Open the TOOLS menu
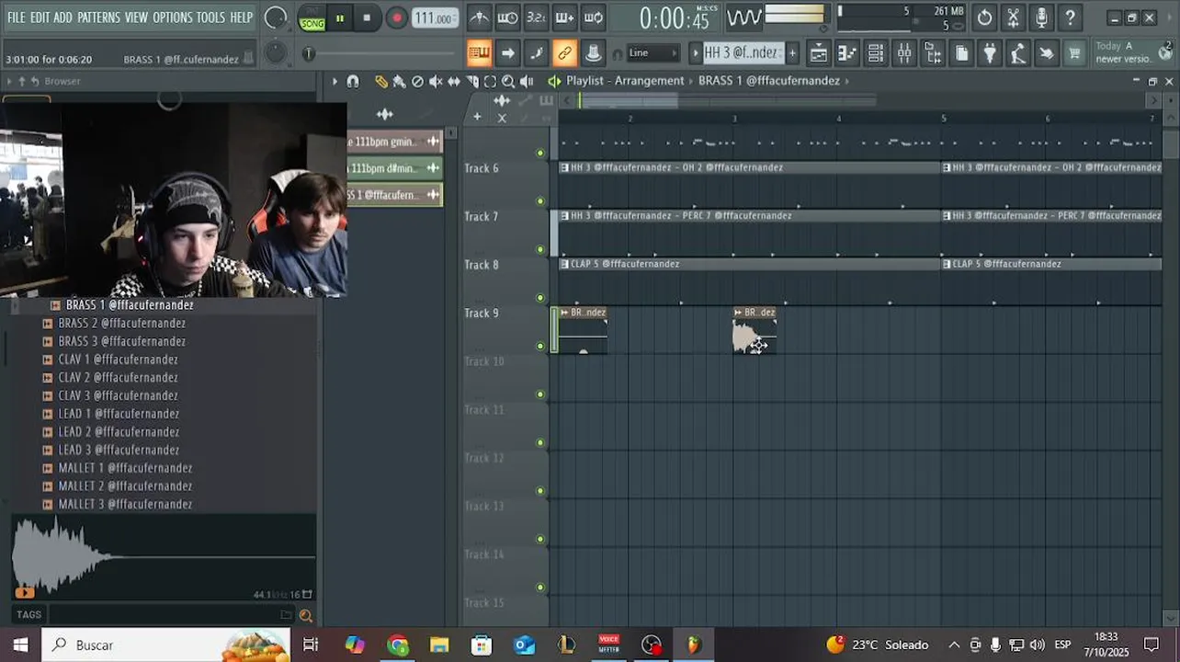This screenshot has height=662, width=1180. pyautogui.click(x=210, y=17)
